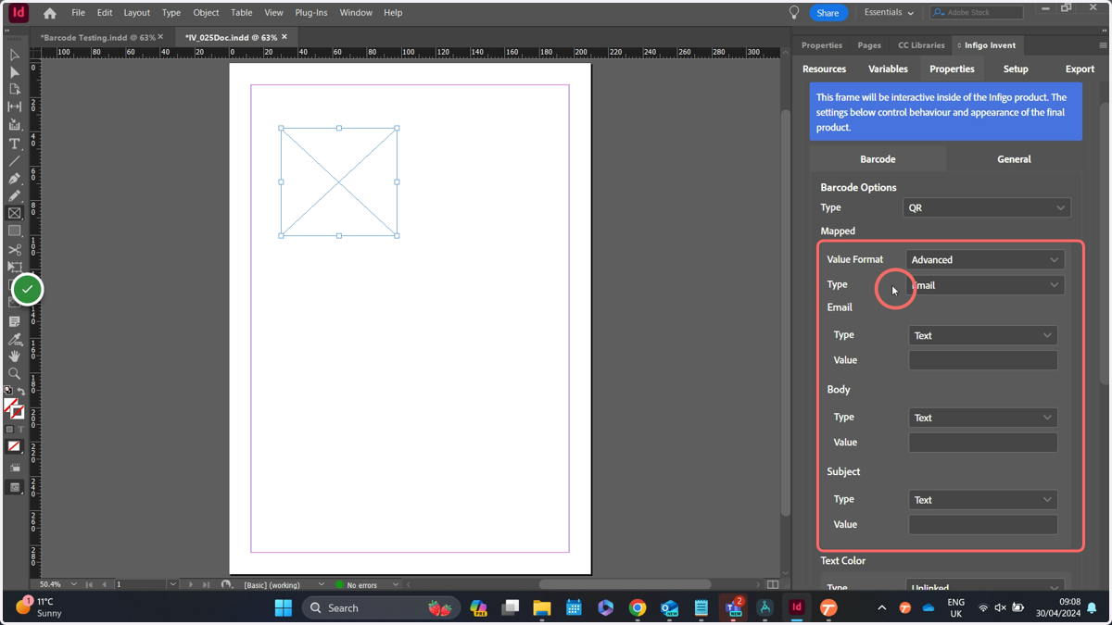Screen dimensions: 1112x625
Task: Open the zoom level 50.4% dropdown
Action: (x=74, y=584)
